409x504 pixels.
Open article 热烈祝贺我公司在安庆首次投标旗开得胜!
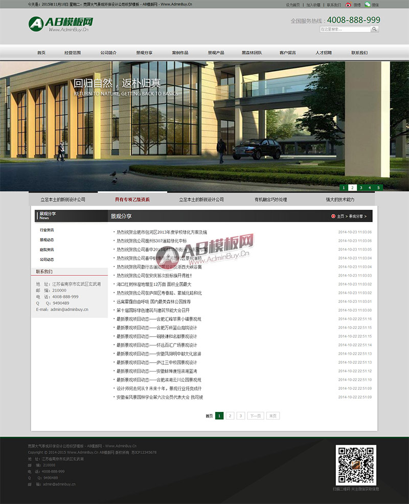pyautogui.click(x=154, y=275)
